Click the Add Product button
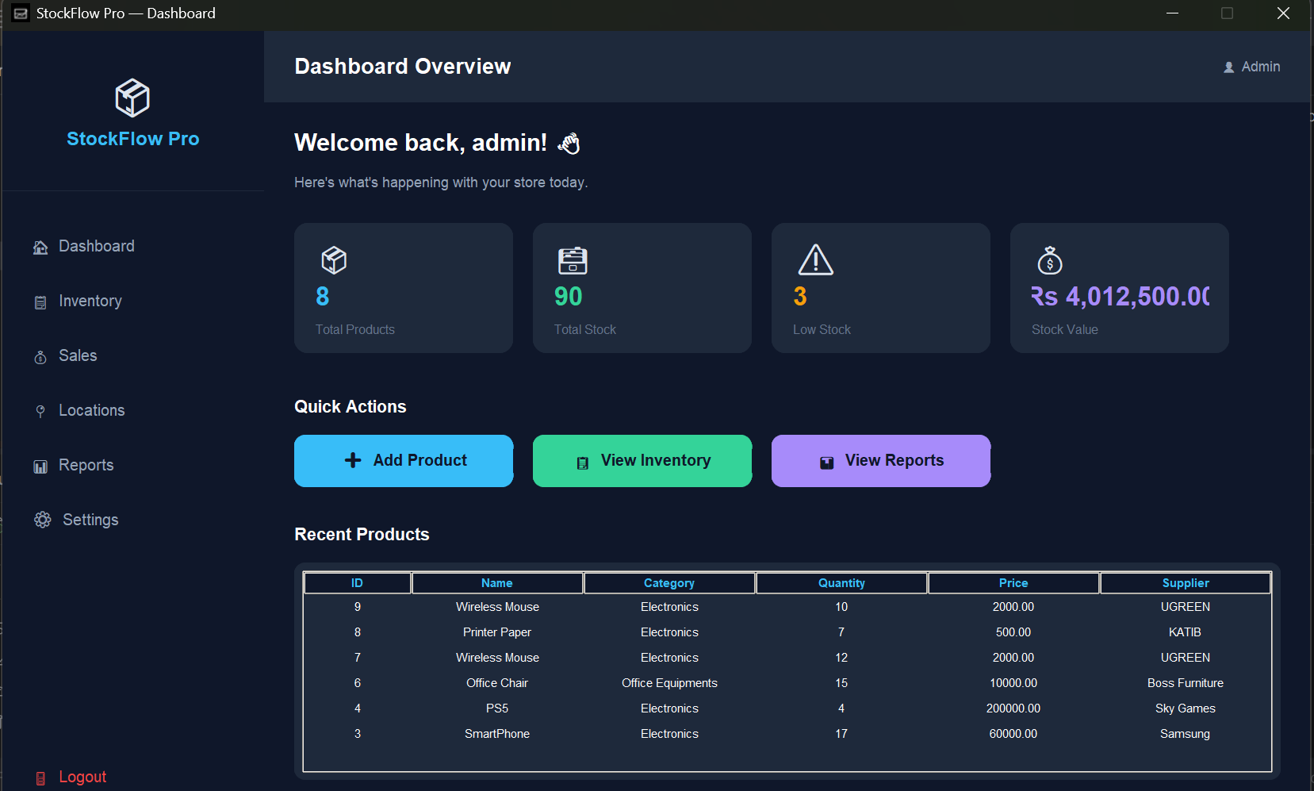The height and width of the screenshot is (791, 1314). 404,461
